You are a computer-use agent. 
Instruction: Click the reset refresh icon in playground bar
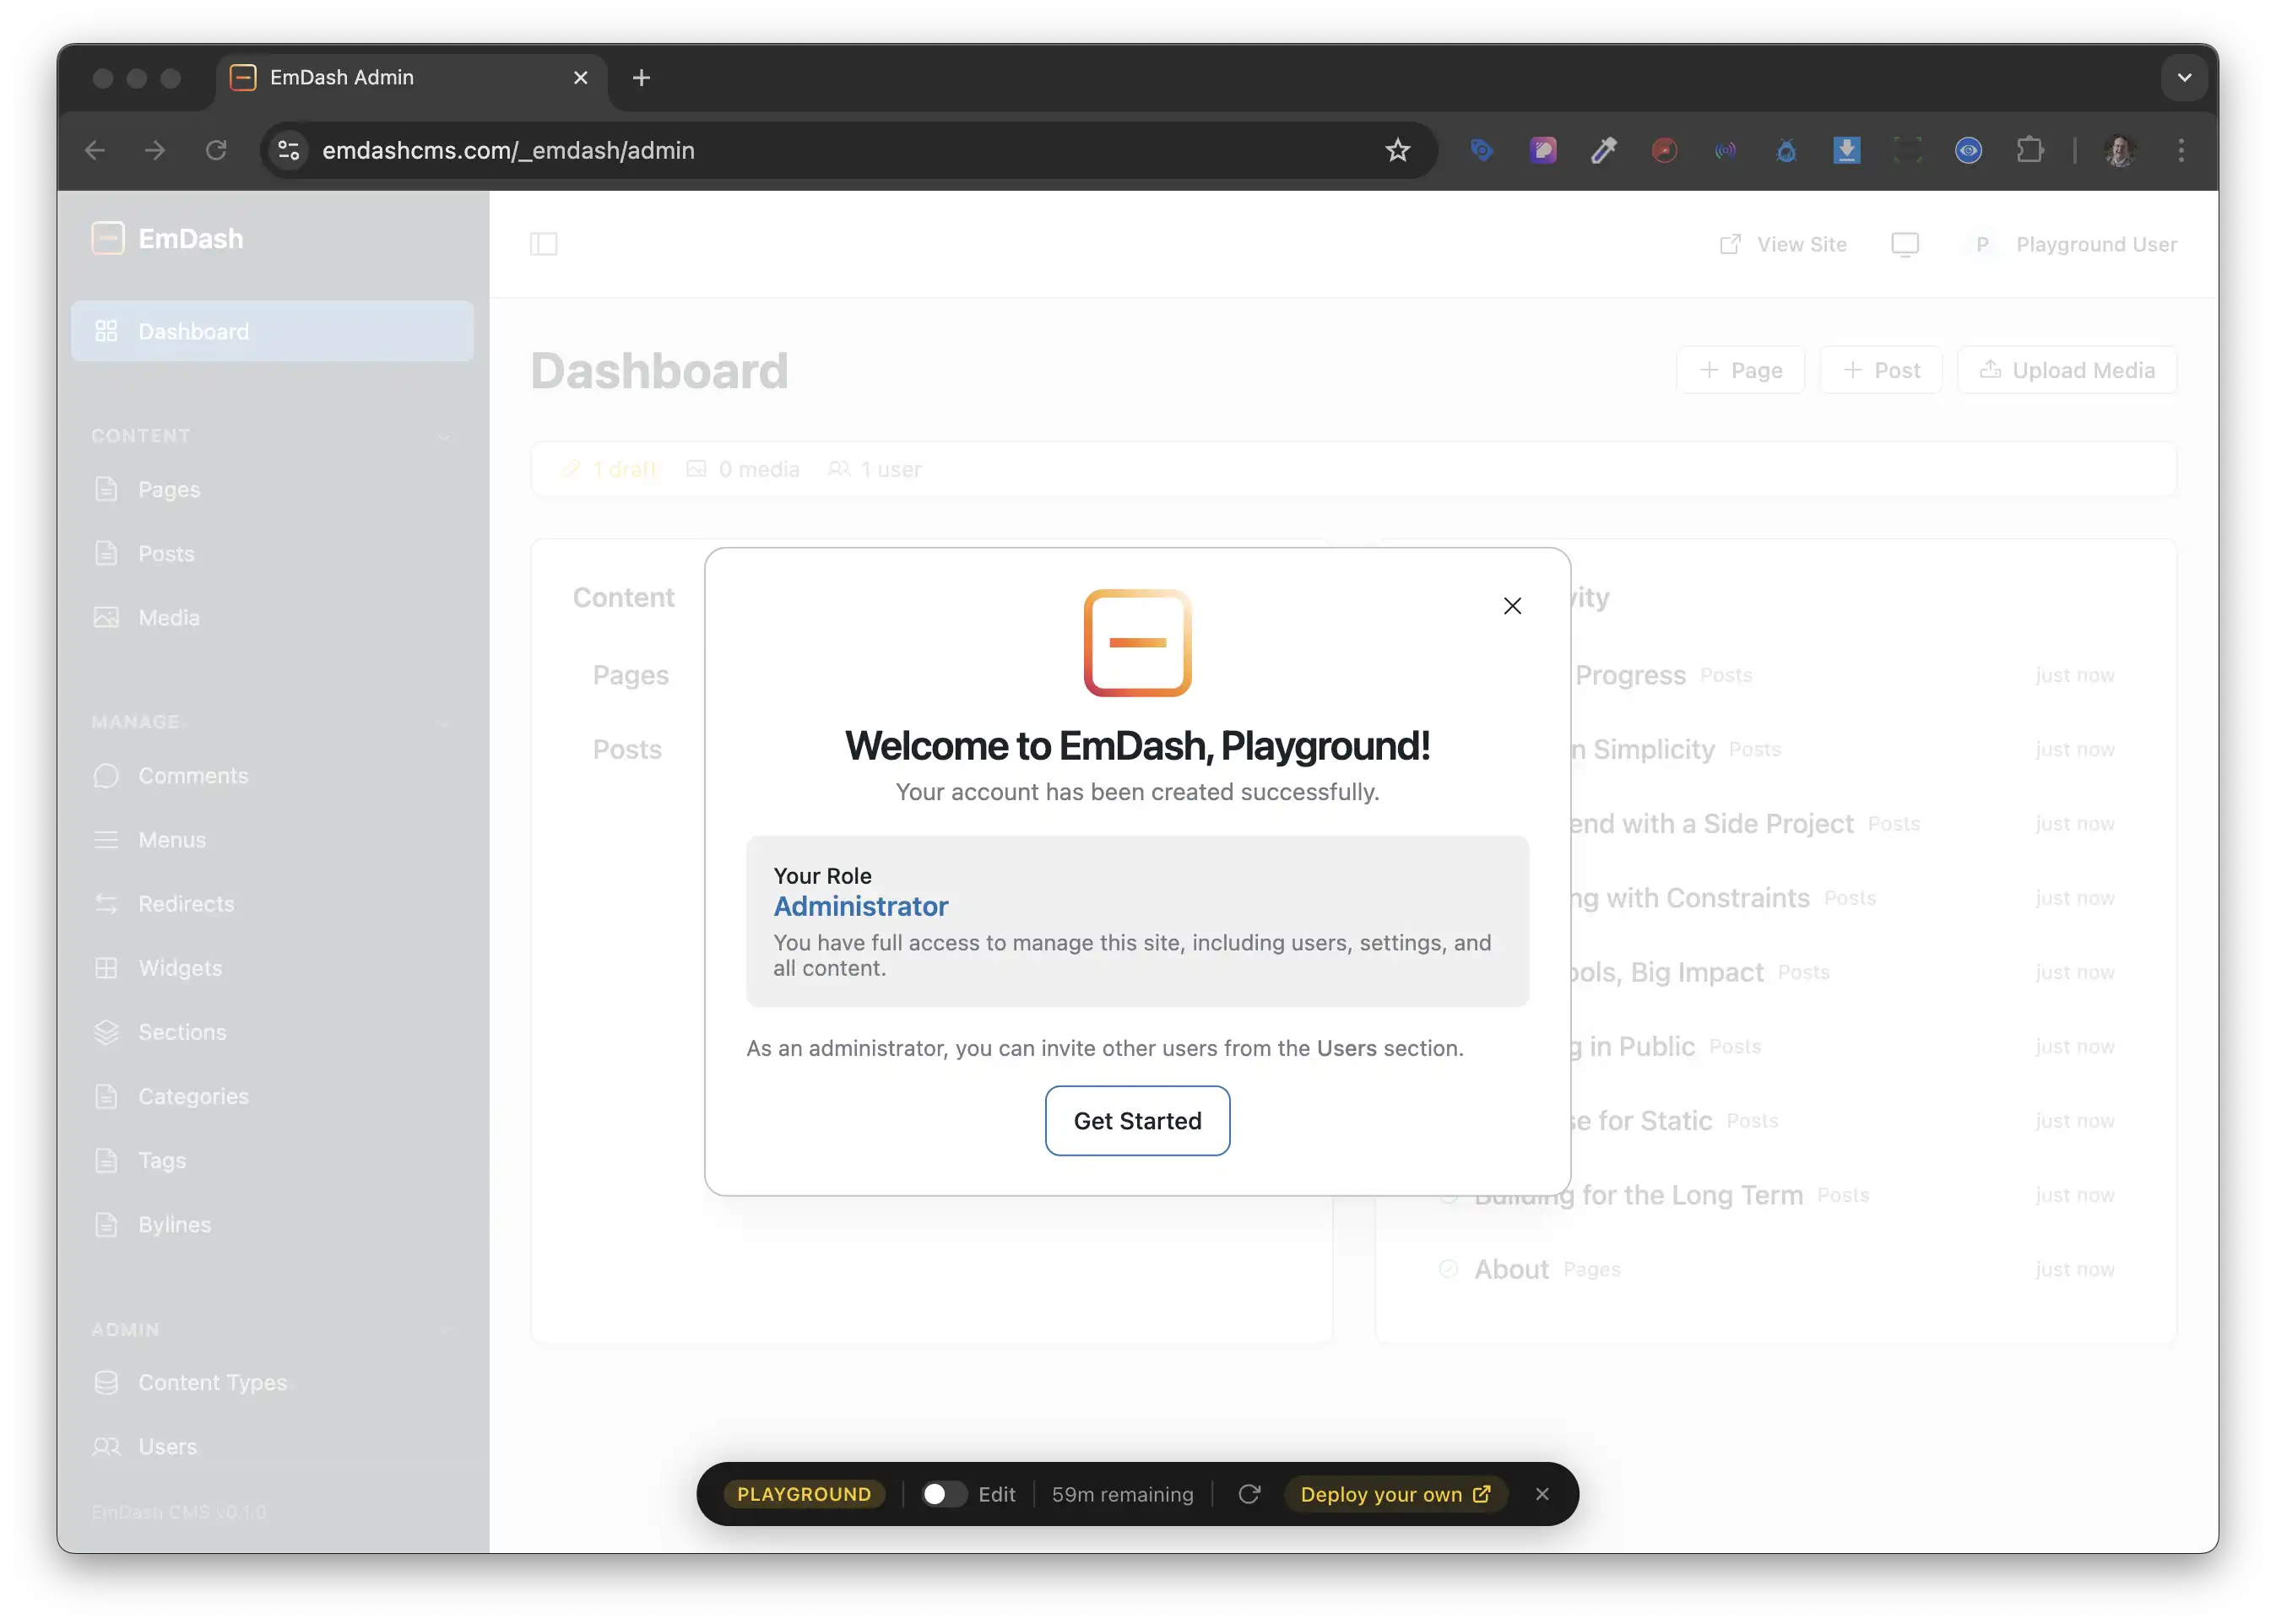pos(1248,1494)
